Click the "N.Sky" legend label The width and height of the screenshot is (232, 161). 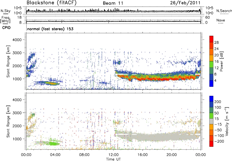click(6, 11)
